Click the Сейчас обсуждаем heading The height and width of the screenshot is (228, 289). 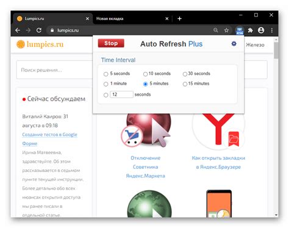(x=56, y=99)
